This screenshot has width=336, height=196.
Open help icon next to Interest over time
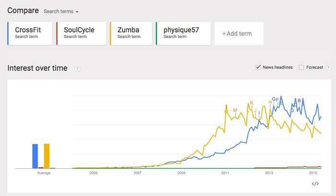pyautogui.click(x=77, y=69)
